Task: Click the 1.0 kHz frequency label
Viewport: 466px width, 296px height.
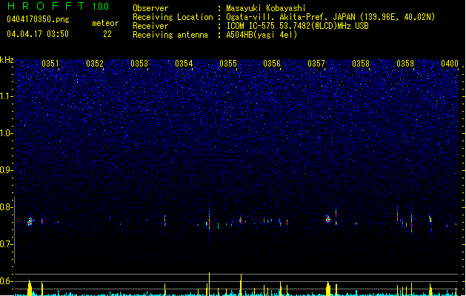Action: [x=7, y=133]
